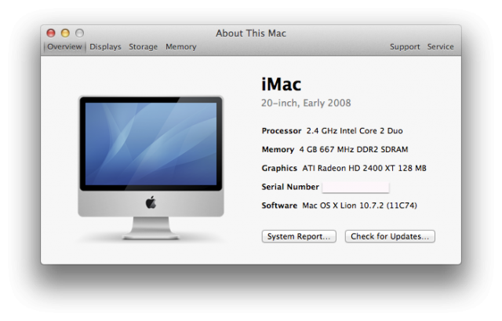The height and width of the screenshot is (321, 502).
Task: Open the Memory tab
Action: [181, 47]
